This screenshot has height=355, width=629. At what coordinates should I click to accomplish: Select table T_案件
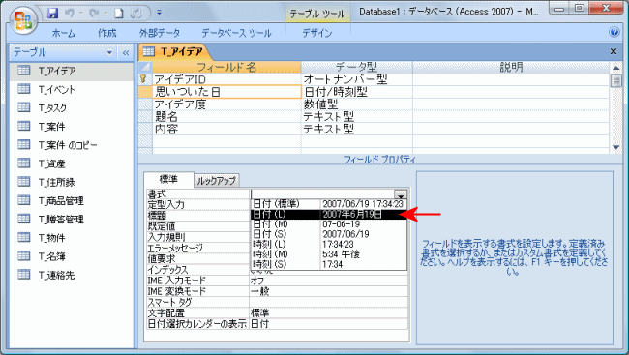click(x=72, y=127)
